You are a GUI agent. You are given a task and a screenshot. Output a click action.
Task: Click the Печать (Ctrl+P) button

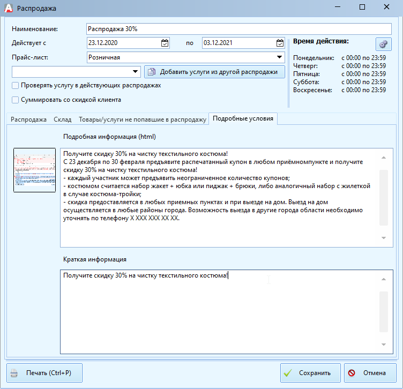pyautogui.click(x=44, y=373)
